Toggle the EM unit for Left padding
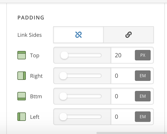167x134 pixels. pos(143,117)
